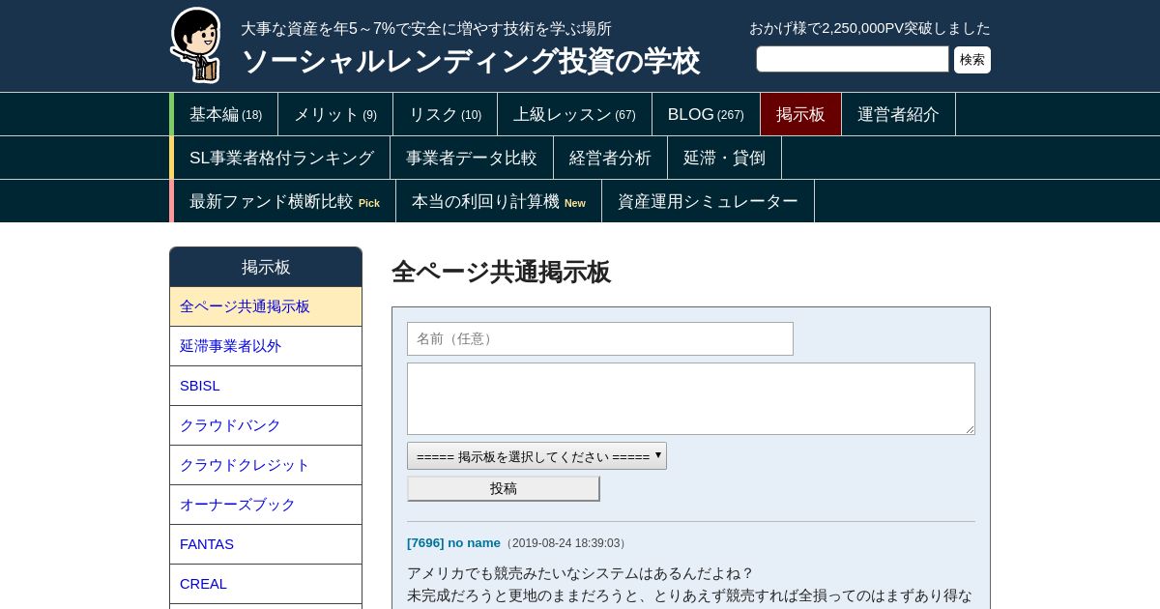
Task: Click the tagline 大事な資産を年5～7%で安全に増やす text
Action: (426, 29)
